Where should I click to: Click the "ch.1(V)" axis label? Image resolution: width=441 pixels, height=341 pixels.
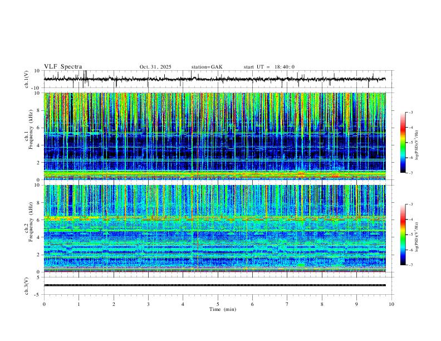[x=27, y=79]
